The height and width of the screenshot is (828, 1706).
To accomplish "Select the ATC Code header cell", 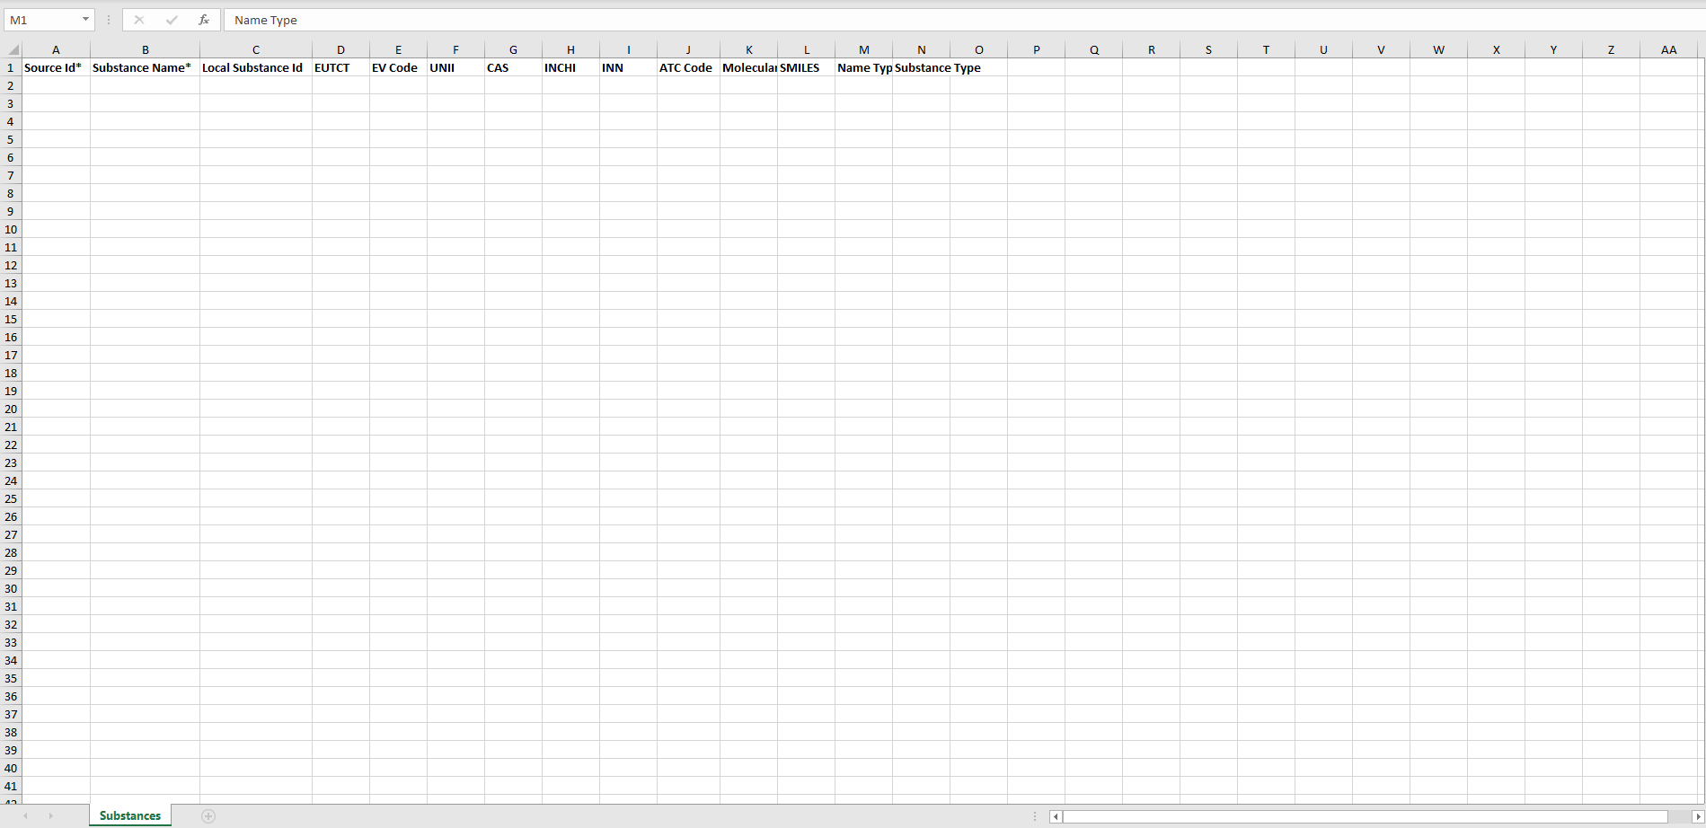I will (687, 68).
